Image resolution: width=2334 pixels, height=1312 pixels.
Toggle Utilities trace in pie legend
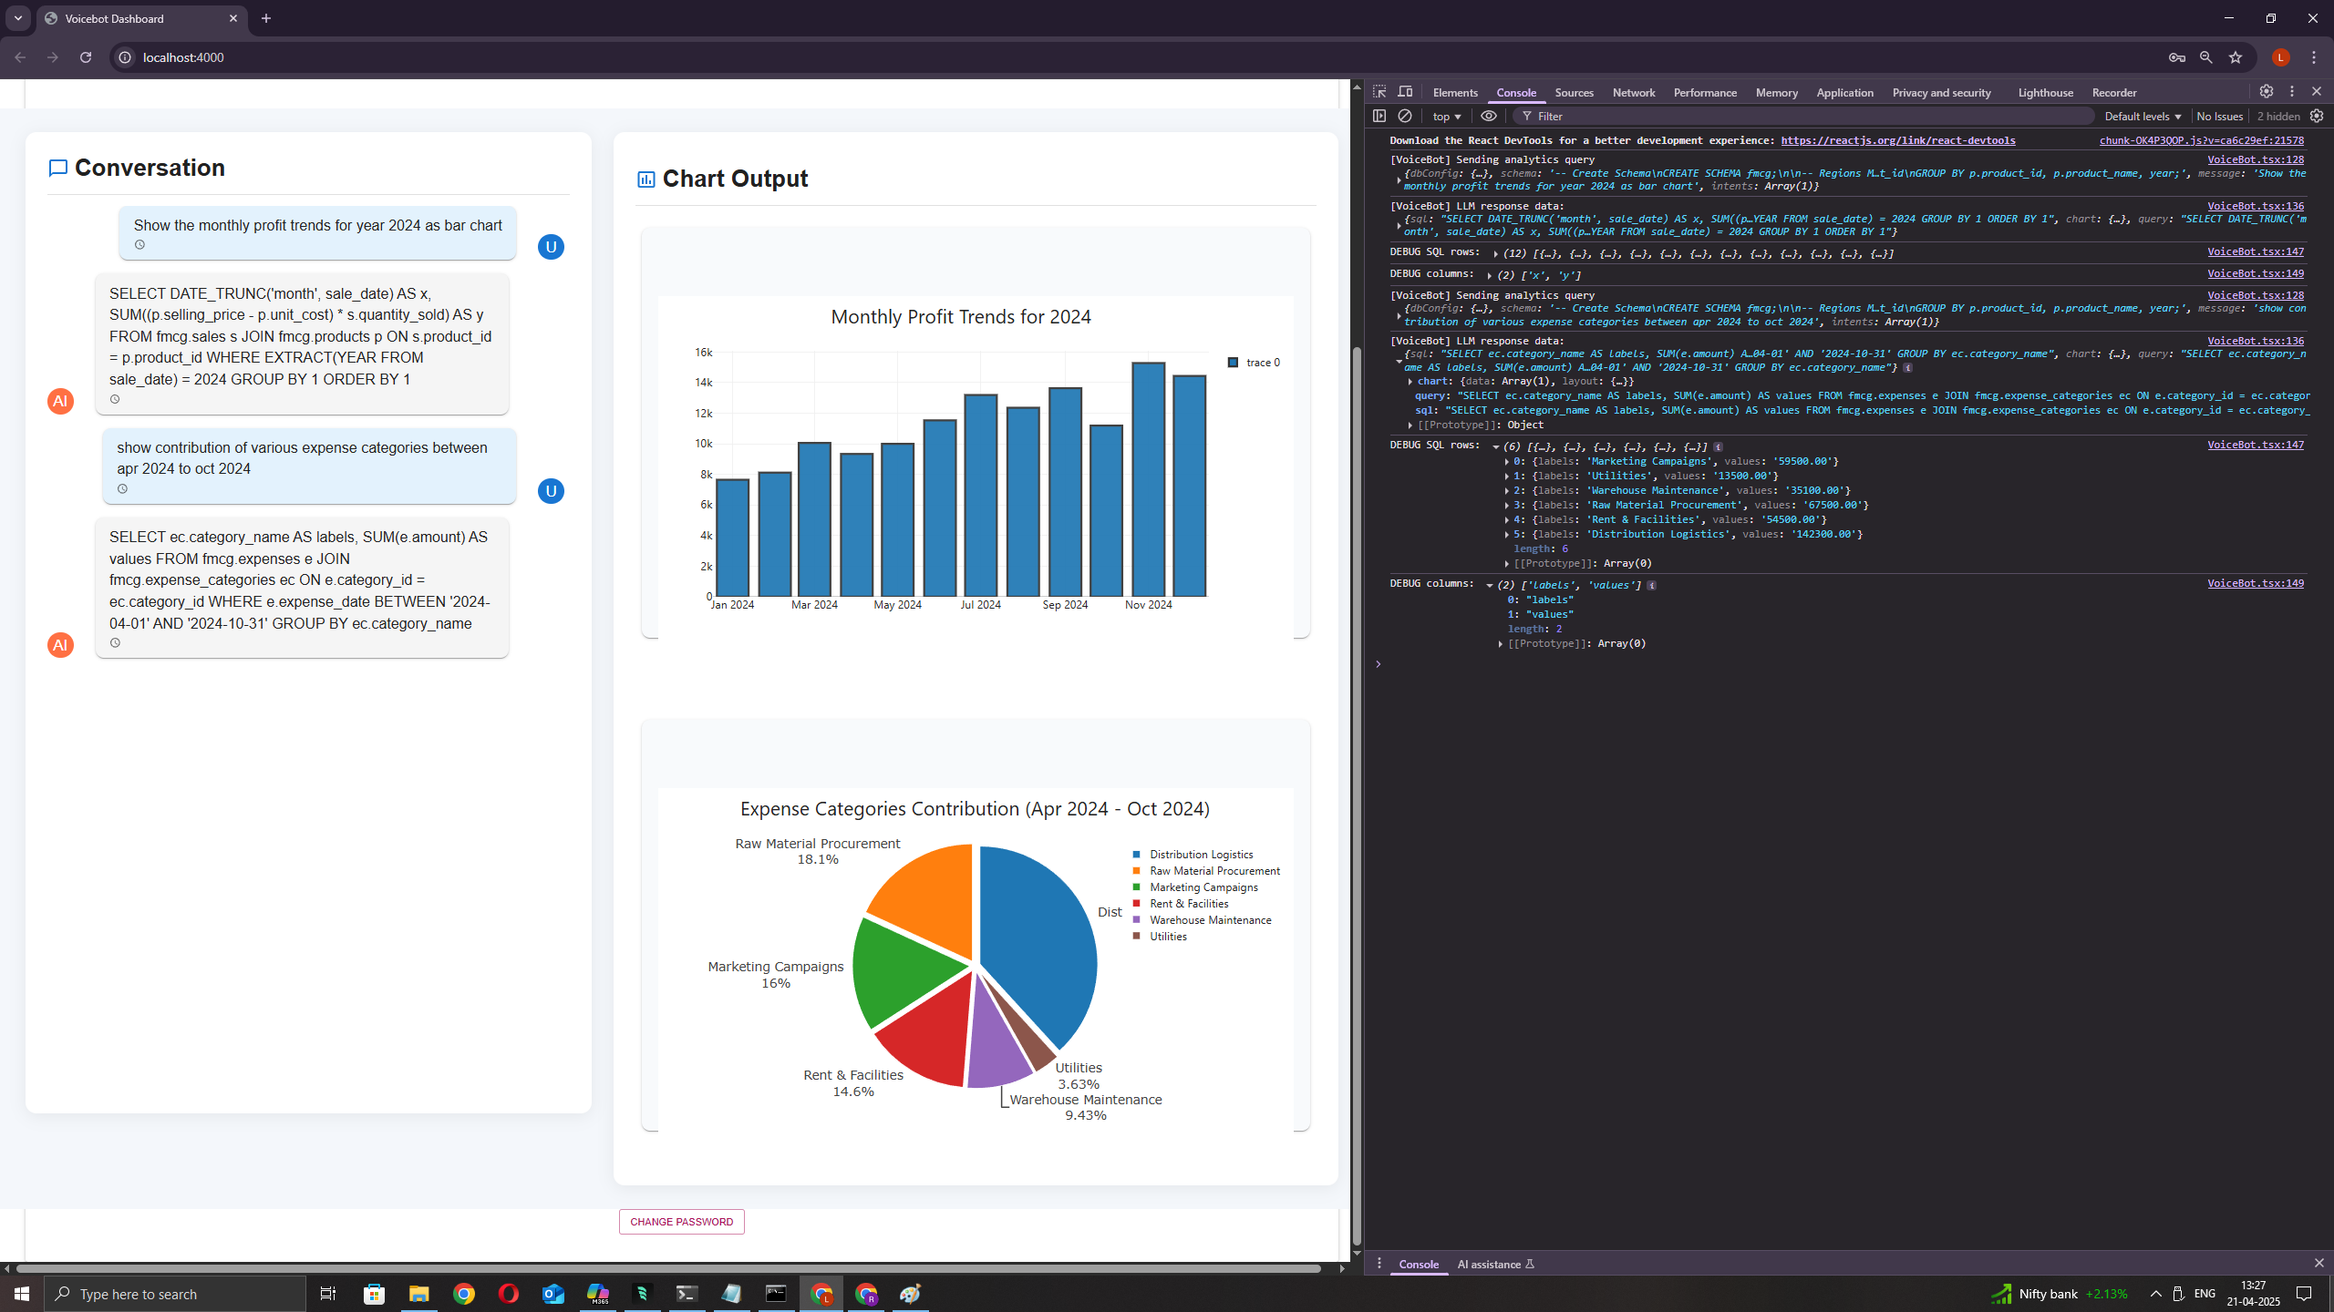tap(1168, 937)
